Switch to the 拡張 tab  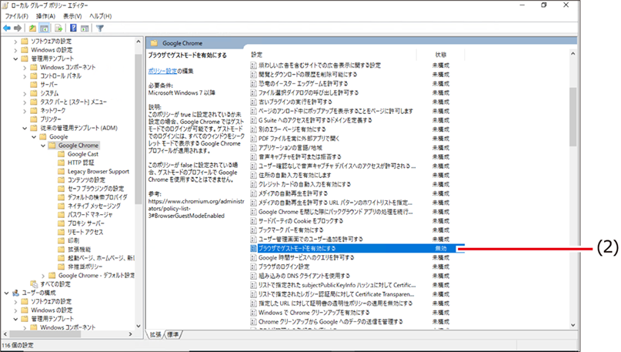pyautogui.click(x=155, y=335)
